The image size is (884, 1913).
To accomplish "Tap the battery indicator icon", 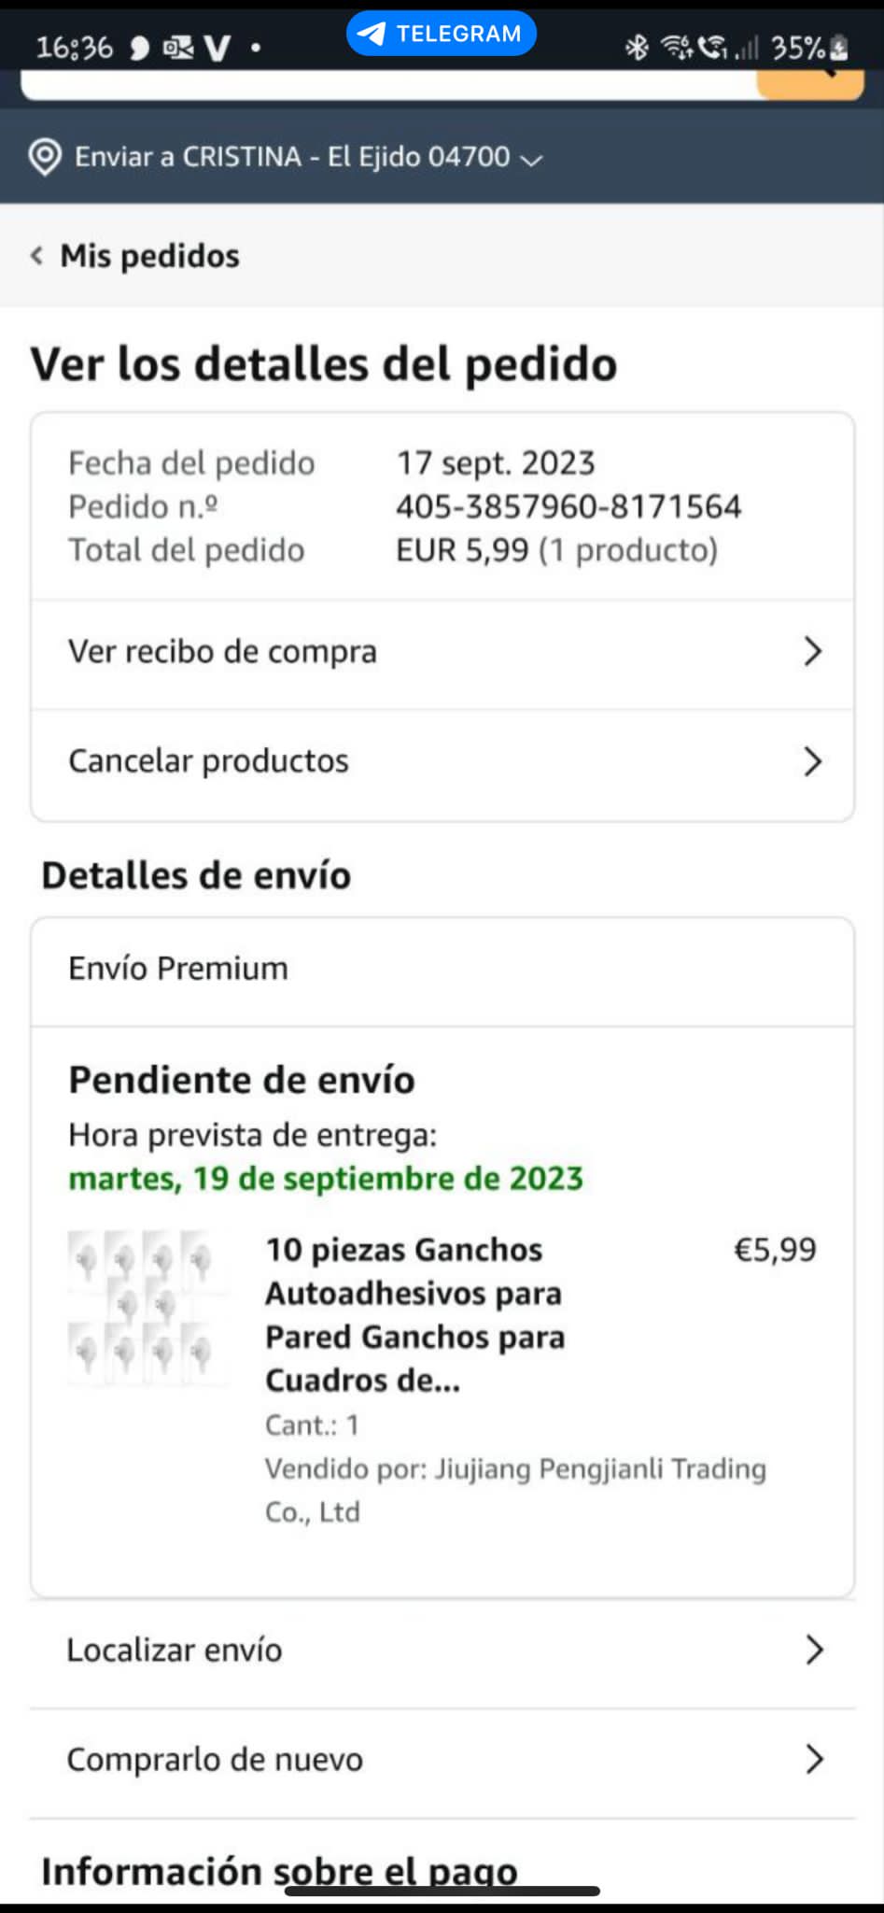I will point(838,47).
